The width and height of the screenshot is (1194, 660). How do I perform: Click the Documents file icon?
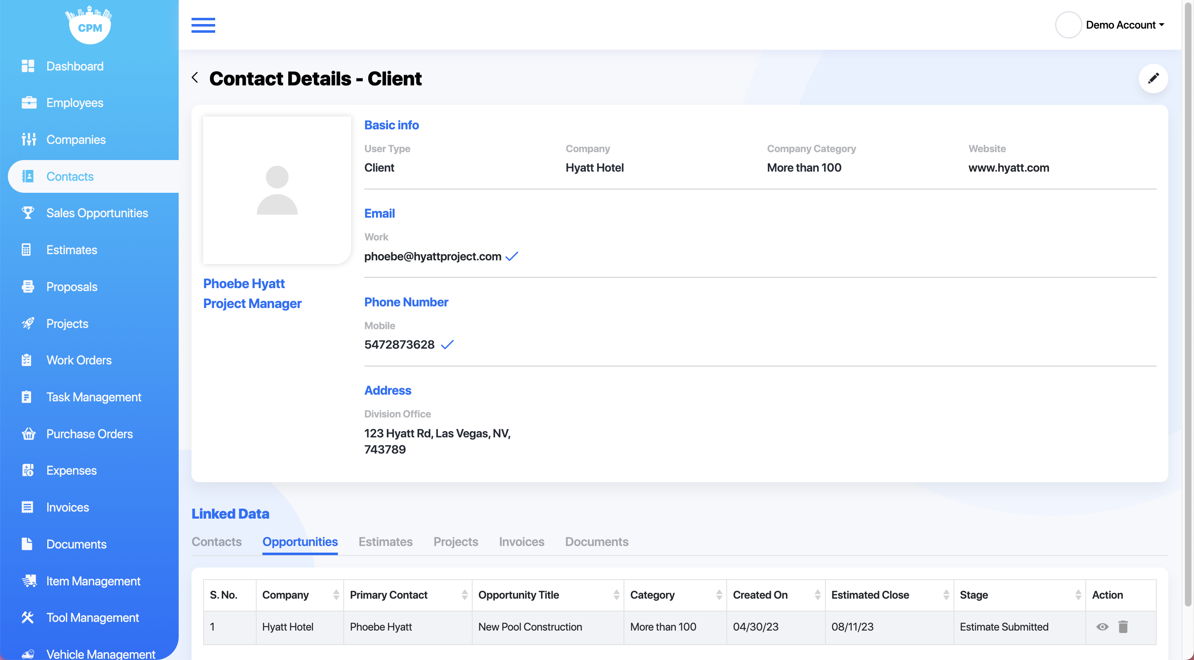(x=27, y=544)
